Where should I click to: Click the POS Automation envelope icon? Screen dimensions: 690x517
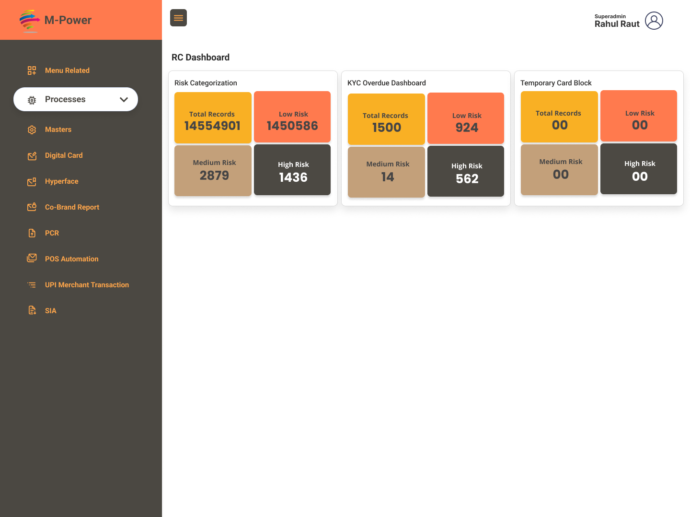pos(32,258)
